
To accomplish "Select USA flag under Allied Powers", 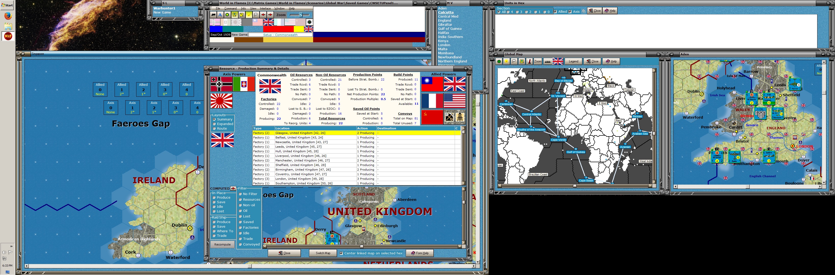I will [454, 101].
